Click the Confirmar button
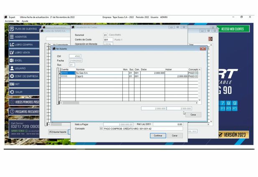Image resolution: width=258 pixels, height=177 pixels. (158, 136)
